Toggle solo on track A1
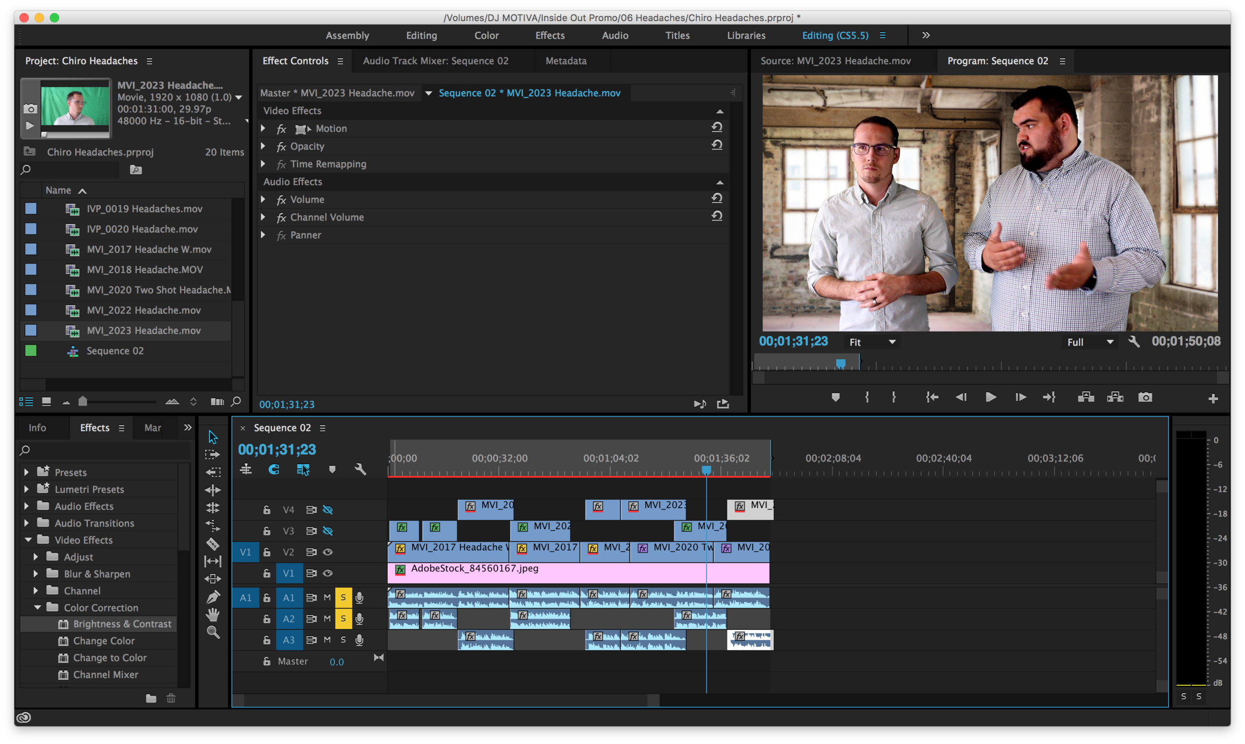Screen dimensions: 1245x744 click(343, 597)
